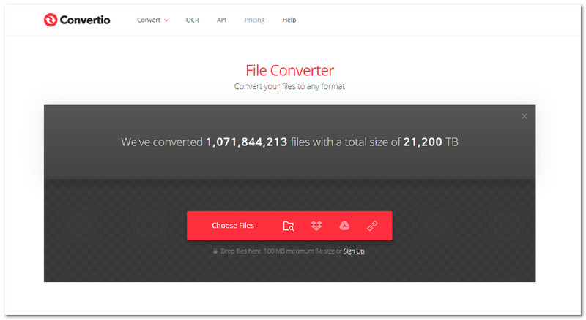Click the Choose Files button
The width and height of the screenshot is (586, 320).
pyautogui.click(x=233, y=226)
